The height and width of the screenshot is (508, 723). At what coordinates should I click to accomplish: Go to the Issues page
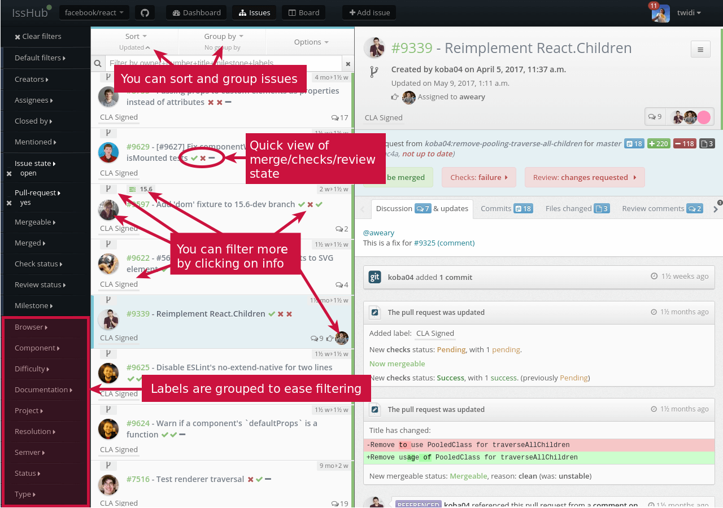254,12
